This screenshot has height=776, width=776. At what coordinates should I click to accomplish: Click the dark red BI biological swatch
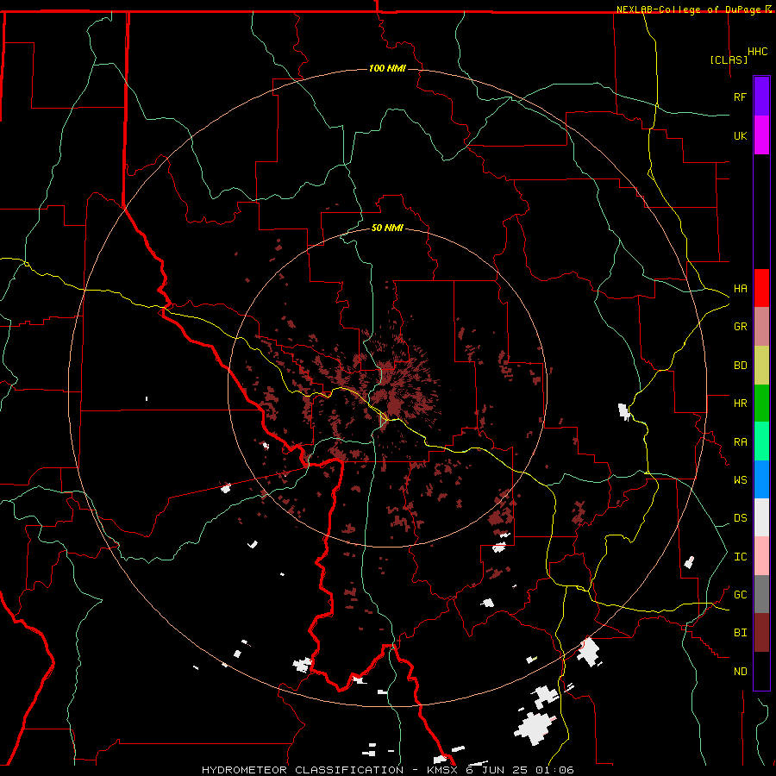(761, 633)
